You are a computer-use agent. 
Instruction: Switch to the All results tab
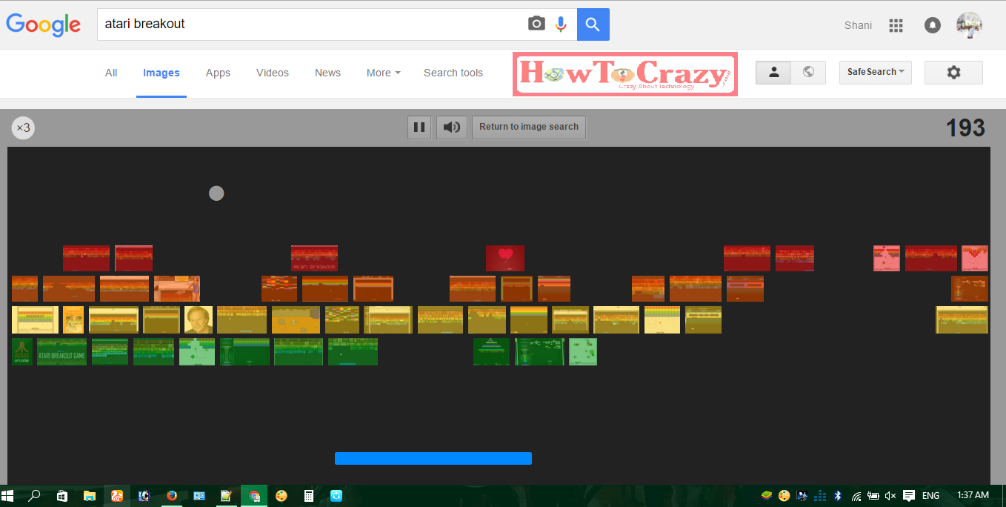111,73
